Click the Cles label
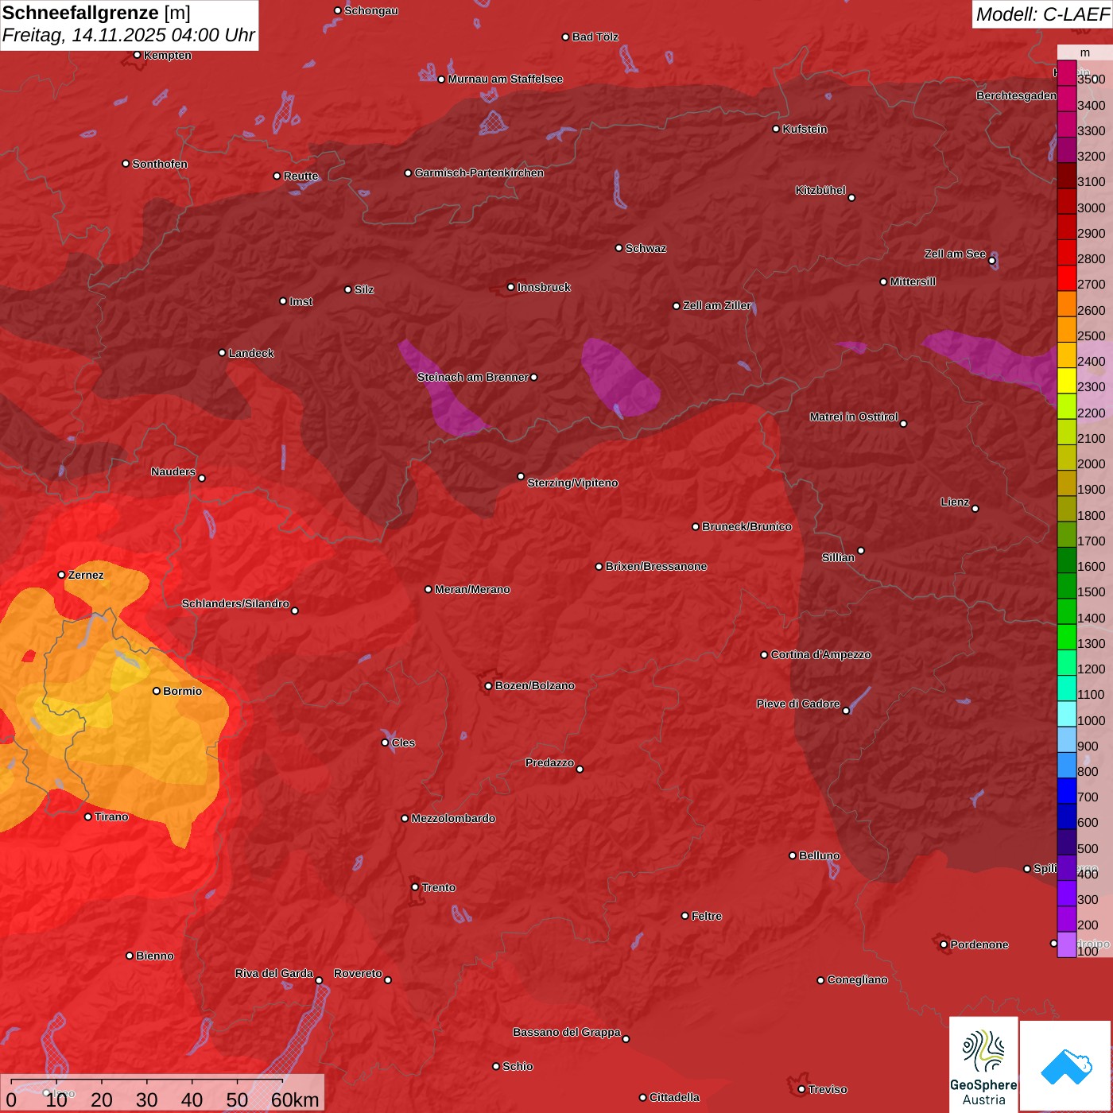Viewport: 1113px width, 1113px height. coord(404,743)
